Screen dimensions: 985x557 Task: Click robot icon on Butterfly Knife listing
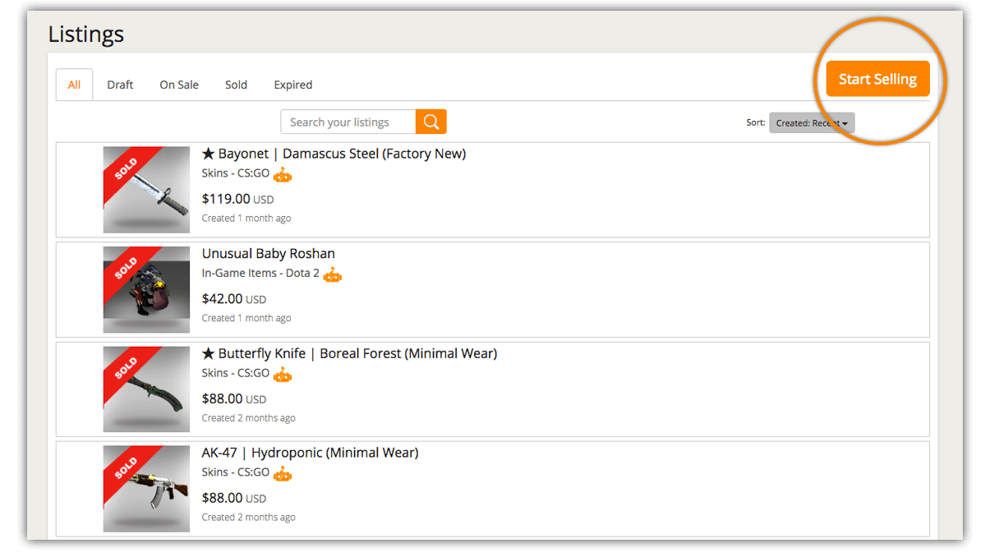click(283, 375)
